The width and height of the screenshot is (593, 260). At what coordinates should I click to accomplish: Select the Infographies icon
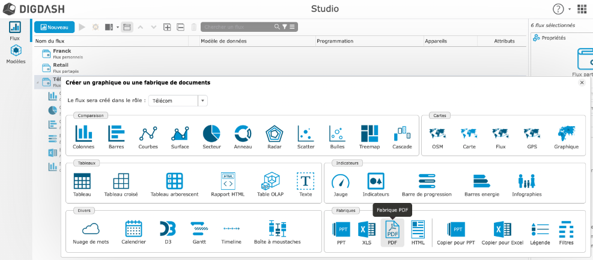[x=527, y=184]
